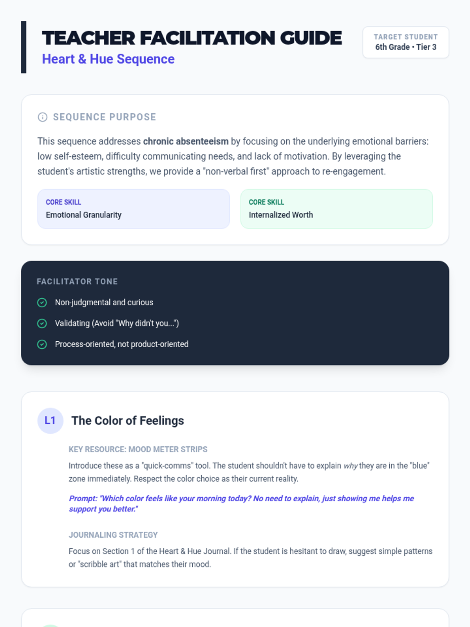
Task: Click the Process-oriented, not product-oriented text
Action: (x=121, y=344)
